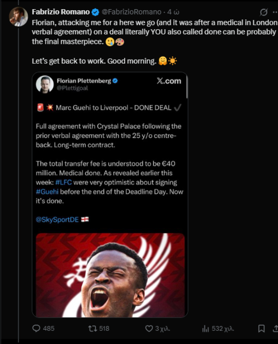This screenshot has height=344, width=278.
Task: Click the #Guehi hashtag
Action: (x=47, y=192)
